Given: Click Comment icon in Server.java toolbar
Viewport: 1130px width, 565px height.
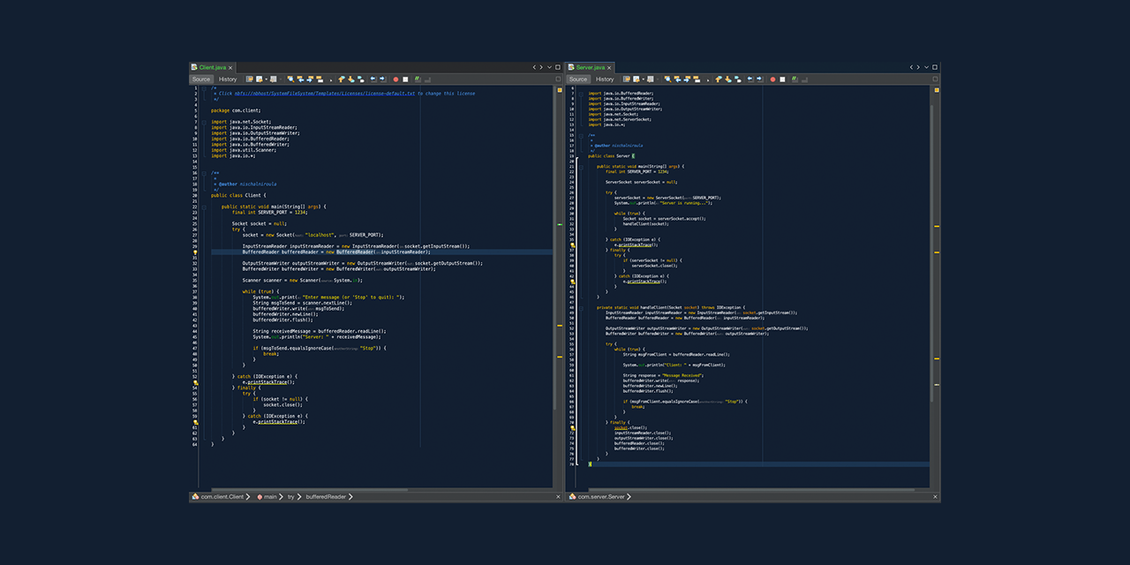Looking at the screenshot, I should [x=794, y=79].
